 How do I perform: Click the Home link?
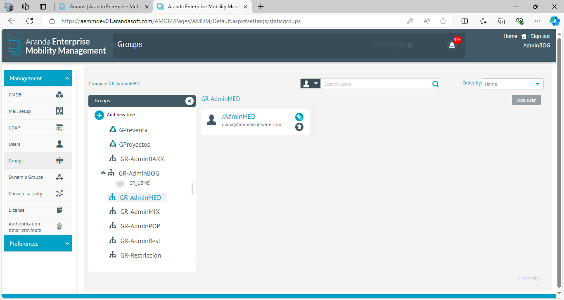[x=510, y=36]
